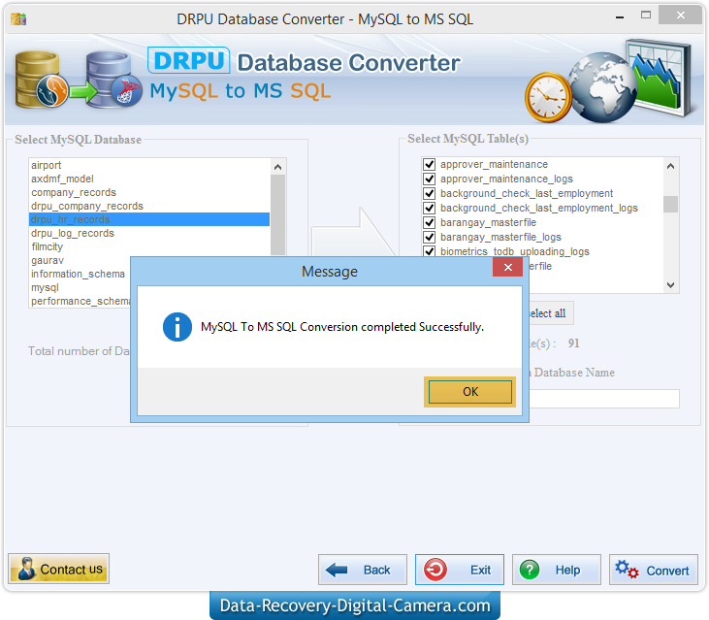The height and width of the screenshot is (620, 709).
Task: Select the airport database
Action: 149,165
